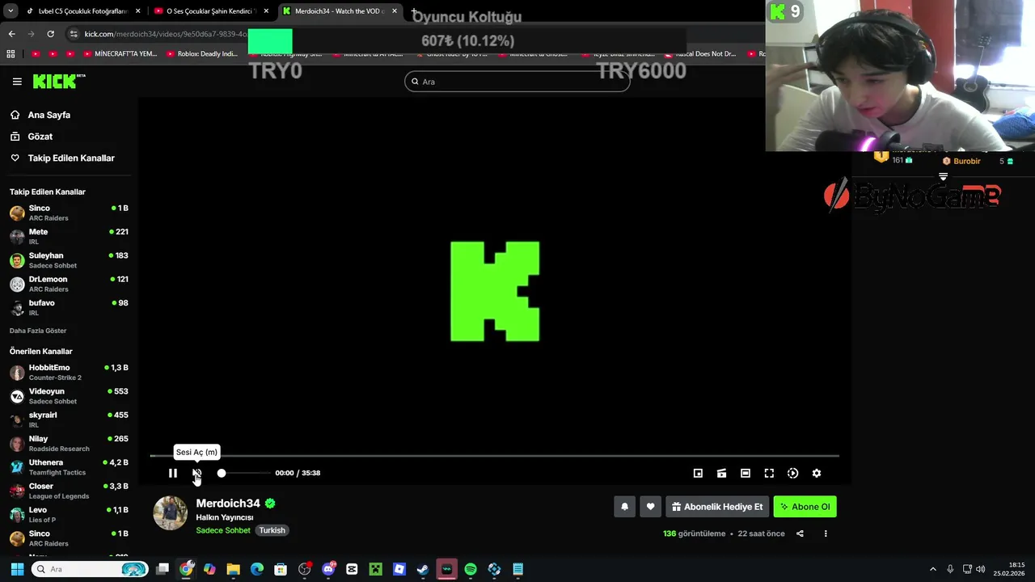The image size is (1035, 582).
Task: Go to Kick home via logo
Action: [58, 81]
